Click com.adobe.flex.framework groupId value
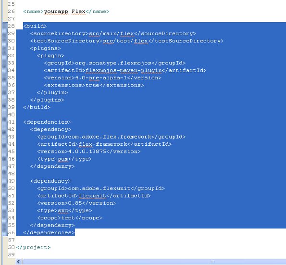The width and height of the screenshot is (286, 265). click(x=110, y=137)
